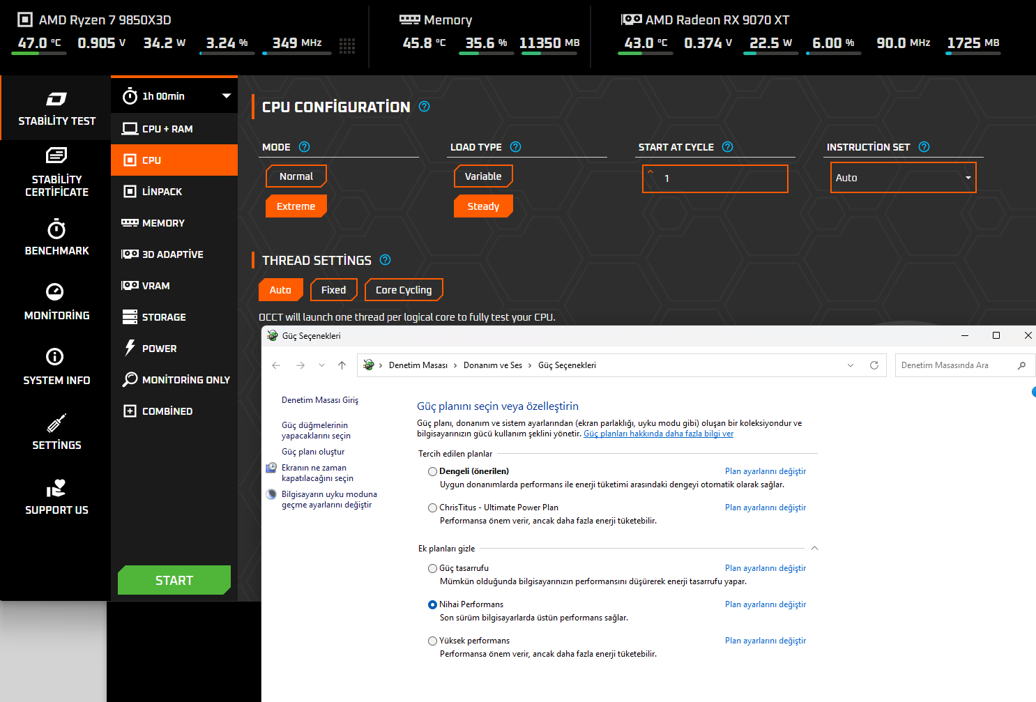The image size is (1036, 702).
Task: Open Güç planı oluştur link
Action: pyautogui.click(x=313, y=452)
